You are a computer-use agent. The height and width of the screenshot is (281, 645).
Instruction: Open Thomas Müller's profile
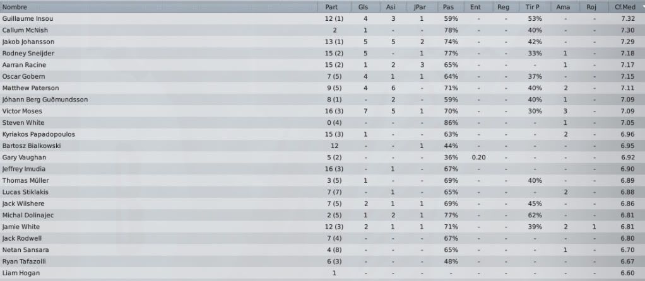pos(25,180)
